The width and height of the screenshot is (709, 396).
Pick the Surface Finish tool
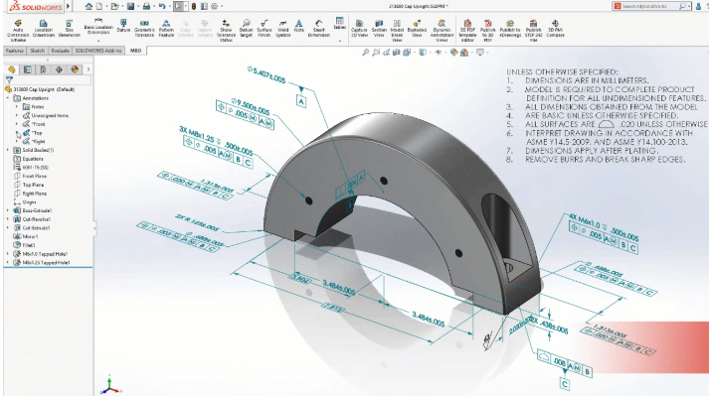click(x=265, y=28)
